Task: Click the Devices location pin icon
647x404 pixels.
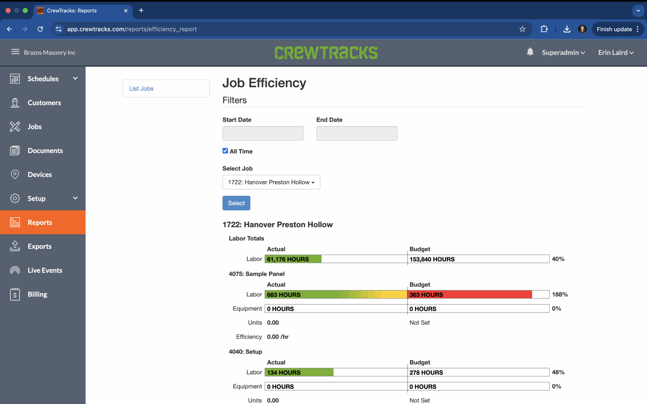Action: click(15, 174)
